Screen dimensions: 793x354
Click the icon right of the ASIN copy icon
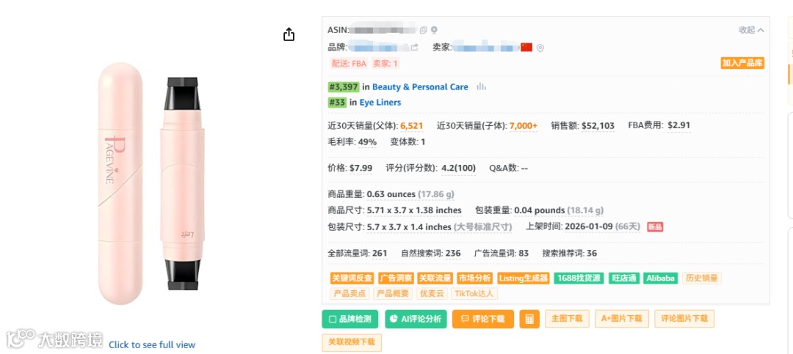pyautogui.click(x=434, y=30)
